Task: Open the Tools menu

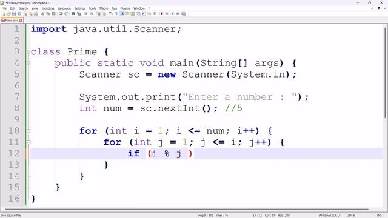Action: pyautogui.click(x=92, y=8)
